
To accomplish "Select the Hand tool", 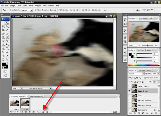I will [x=3, y=59].
